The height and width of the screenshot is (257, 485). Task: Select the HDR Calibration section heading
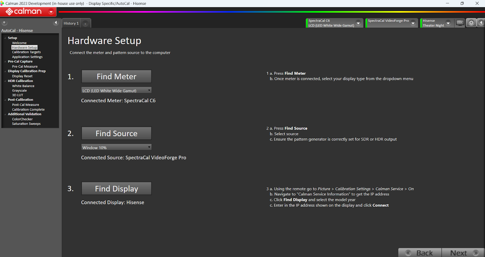pos(20,81)
